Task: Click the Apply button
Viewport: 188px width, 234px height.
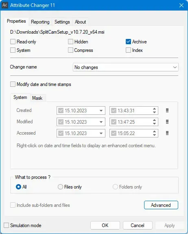Action: pos(170,225)
